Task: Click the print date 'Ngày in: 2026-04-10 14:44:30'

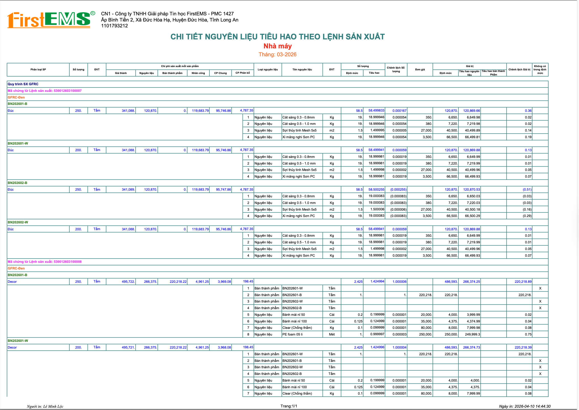Action: [525, 406]
